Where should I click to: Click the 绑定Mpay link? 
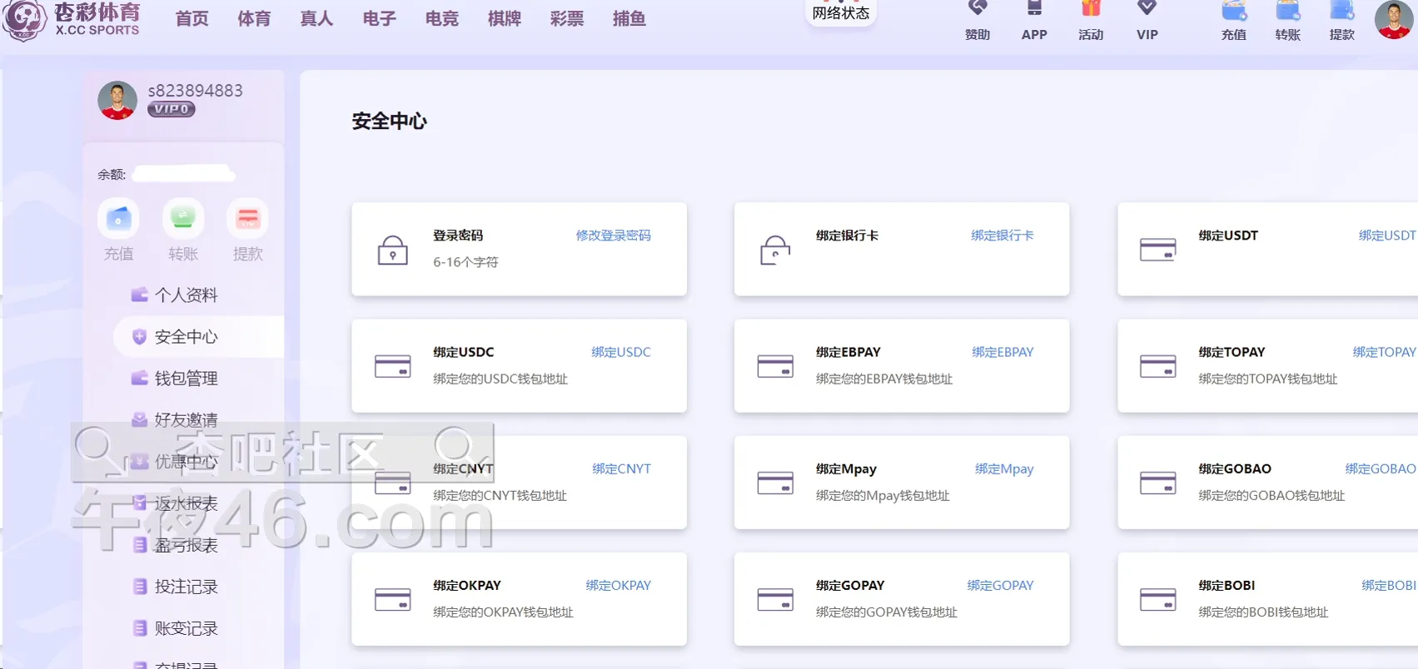pos(1003,469)
